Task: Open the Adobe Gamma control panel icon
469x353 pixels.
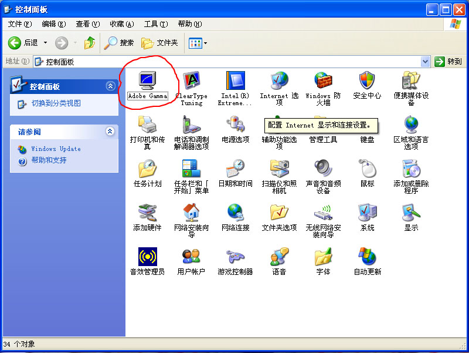Action: (147, 81)
